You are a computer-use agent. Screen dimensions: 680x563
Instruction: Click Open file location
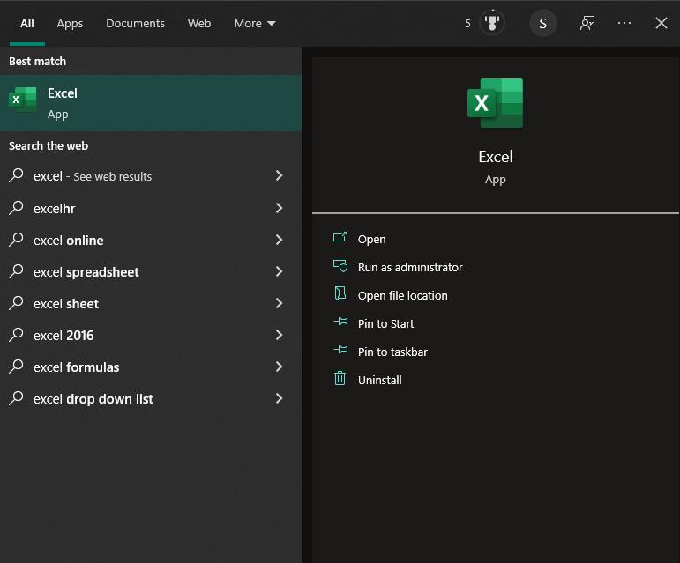(x=403, y=295)
